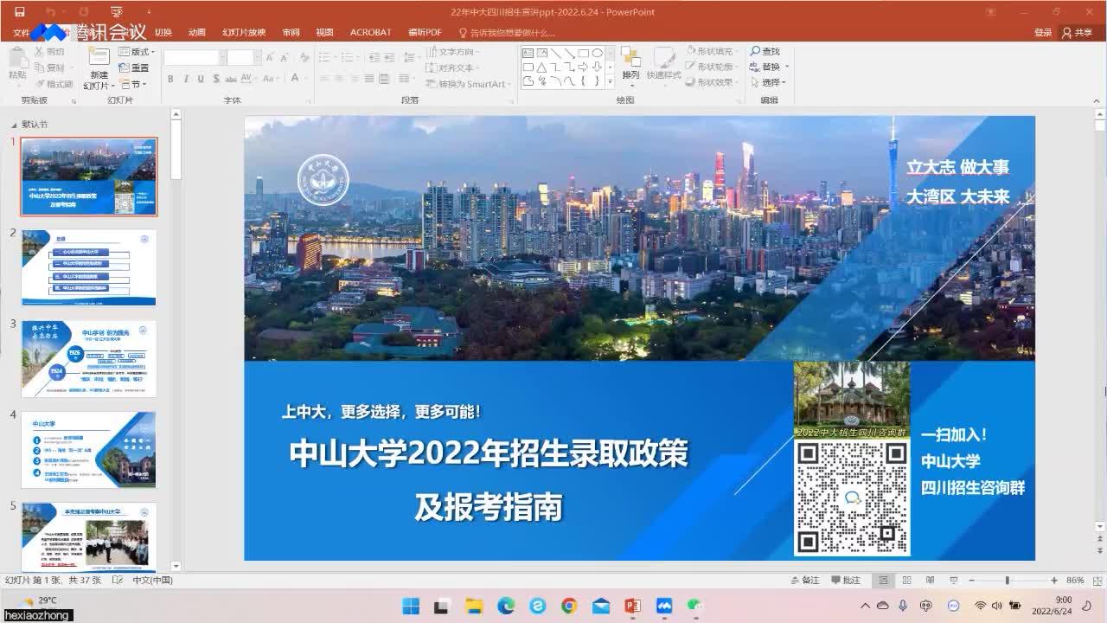Click Replace (替换) button

point(768,67)
